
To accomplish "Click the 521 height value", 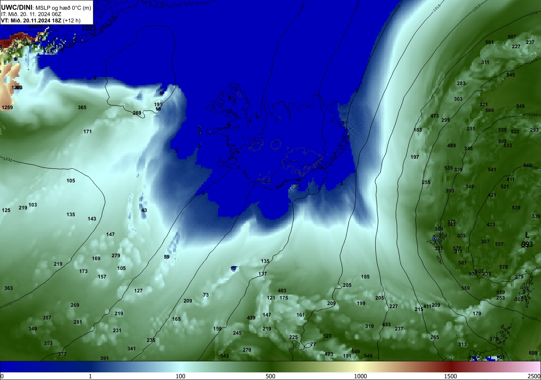I will tap(505, 187).
